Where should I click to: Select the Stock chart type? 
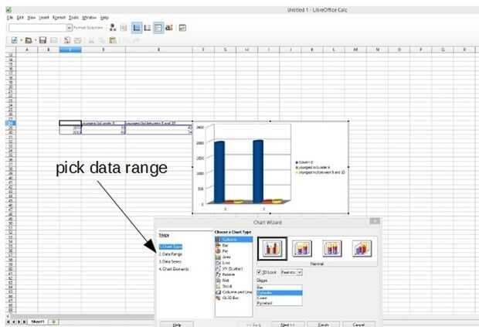click(x=233, y=286)
